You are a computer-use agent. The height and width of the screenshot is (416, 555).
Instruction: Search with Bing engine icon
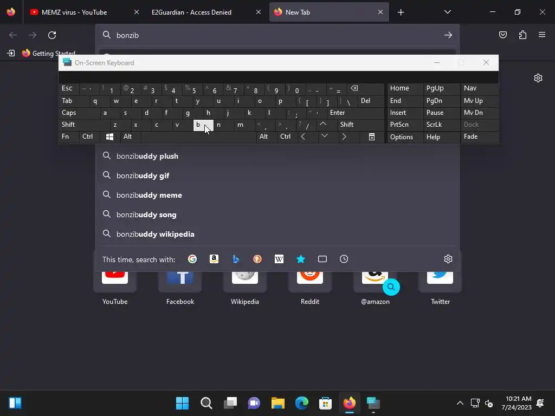coord(236,259)
